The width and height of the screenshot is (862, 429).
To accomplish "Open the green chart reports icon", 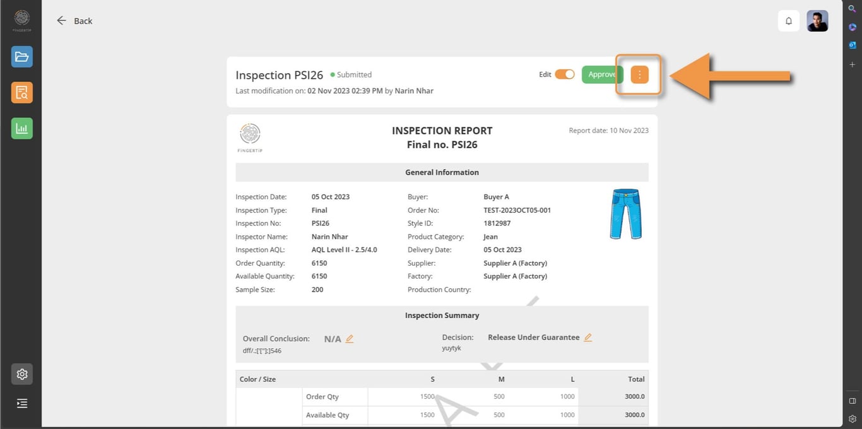I will [22, 129].
